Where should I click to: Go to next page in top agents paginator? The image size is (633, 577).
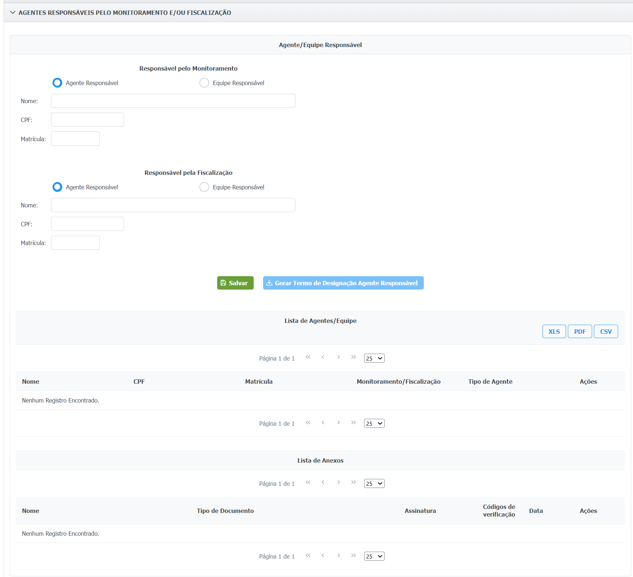[x=338, y=357]
